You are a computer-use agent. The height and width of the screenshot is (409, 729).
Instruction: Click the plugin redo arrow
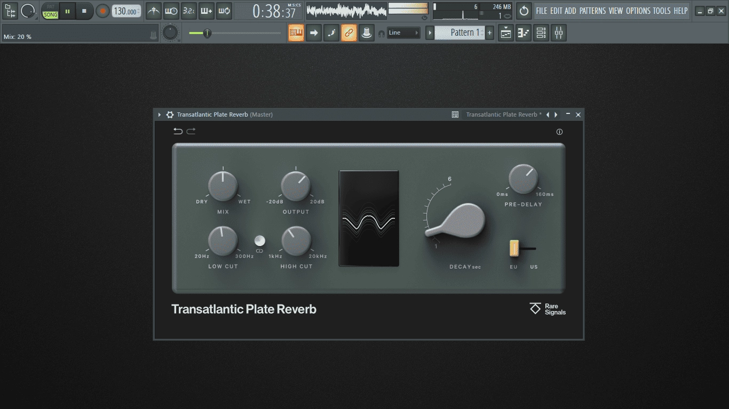pos(191,132)
